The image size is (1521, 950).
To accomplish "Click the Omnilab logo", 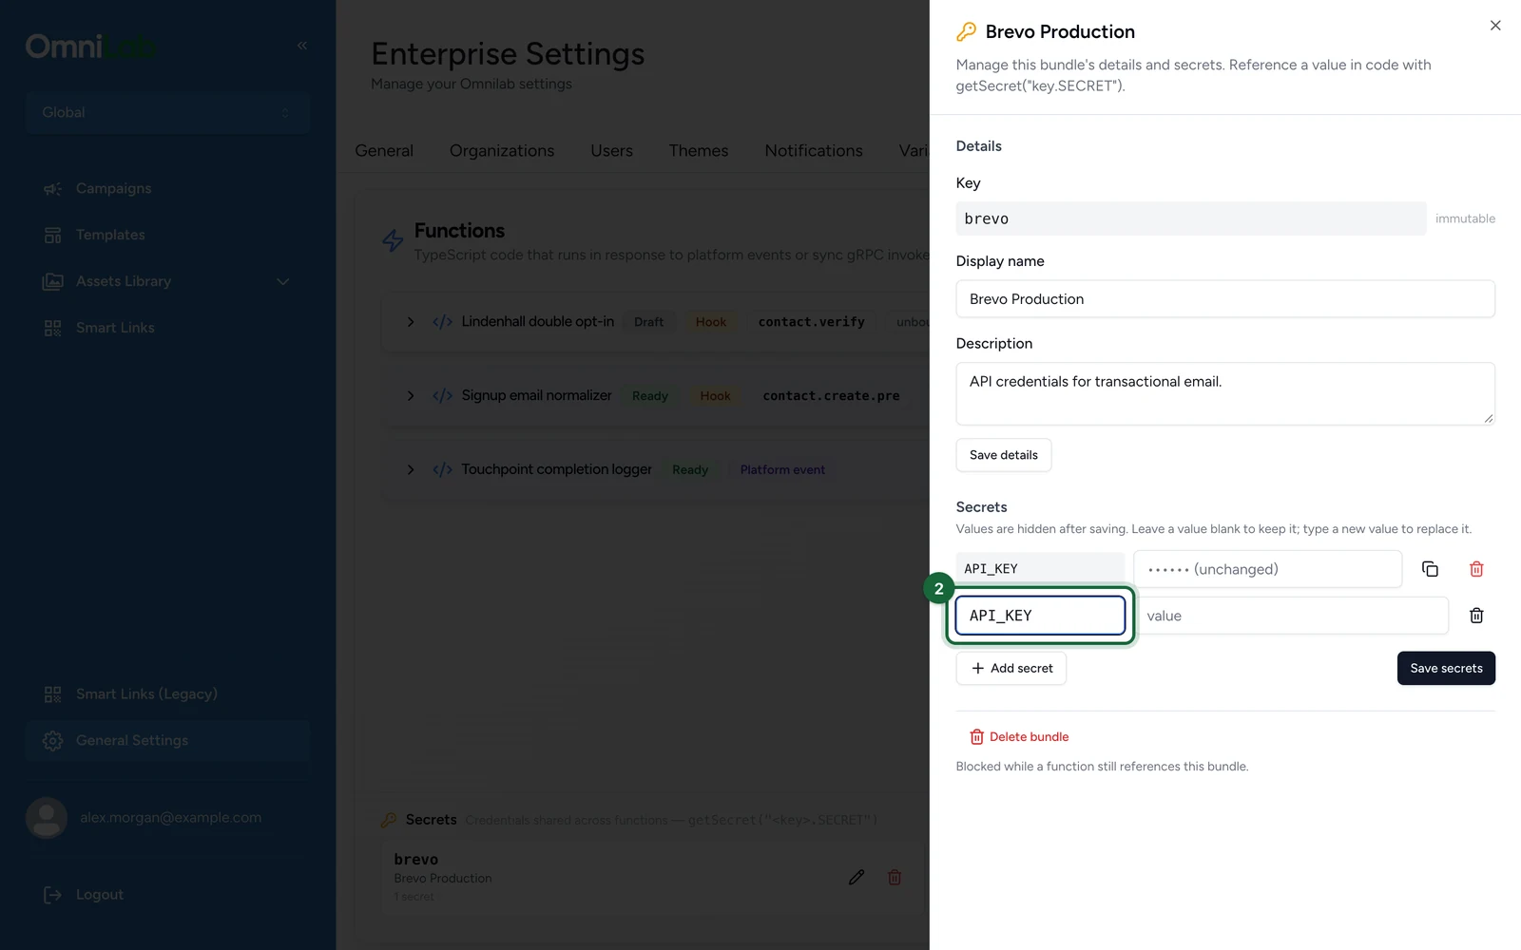I will tap(91, 46).
